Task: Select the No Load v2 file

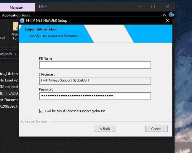Action: pos(9,80)
